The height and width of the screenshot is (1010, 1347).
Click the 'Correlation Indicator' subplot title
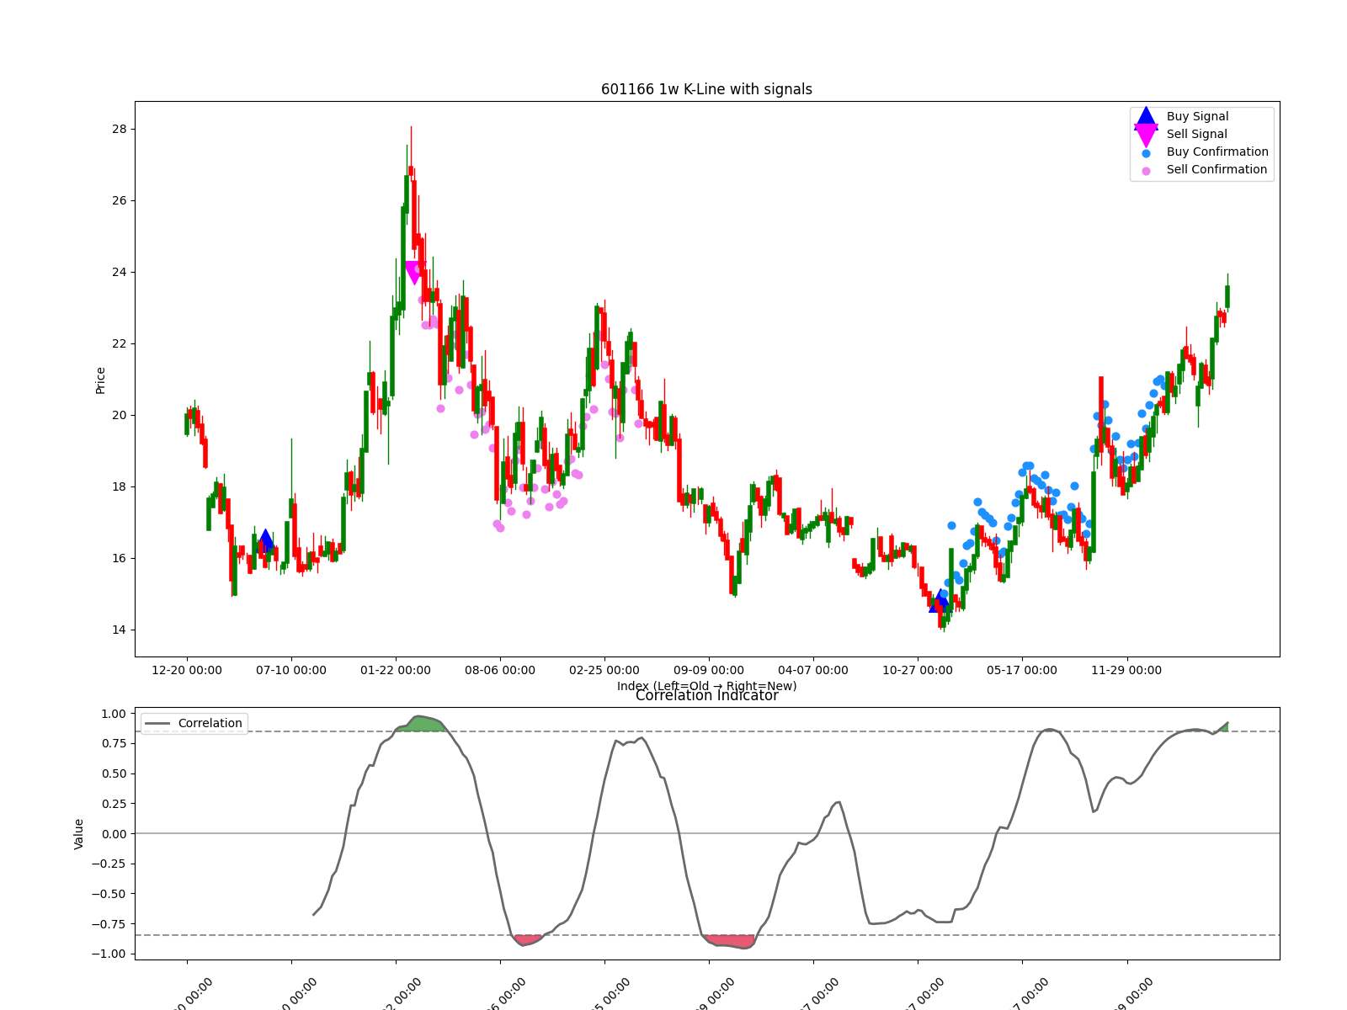tap(706, 695)
